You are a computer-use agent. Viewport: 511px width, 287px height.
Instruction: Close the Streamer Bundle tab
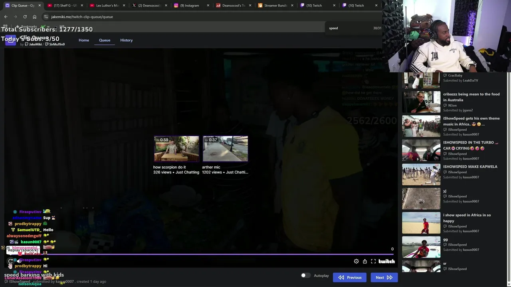pos(292,6)
